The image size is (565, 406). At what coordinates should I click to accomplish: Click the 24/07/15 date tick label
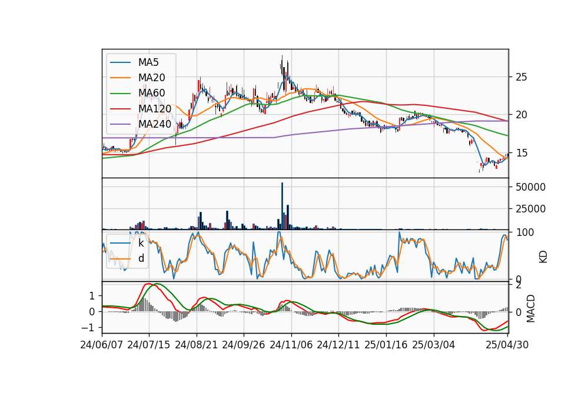click(x=149, y=345)
